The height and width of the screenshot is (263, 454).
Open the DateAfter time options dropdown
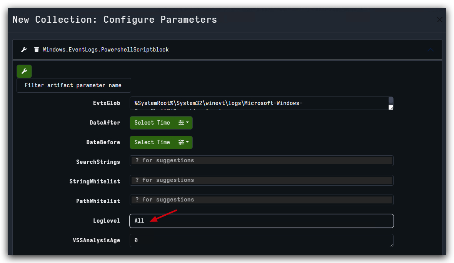coord(184,123)
